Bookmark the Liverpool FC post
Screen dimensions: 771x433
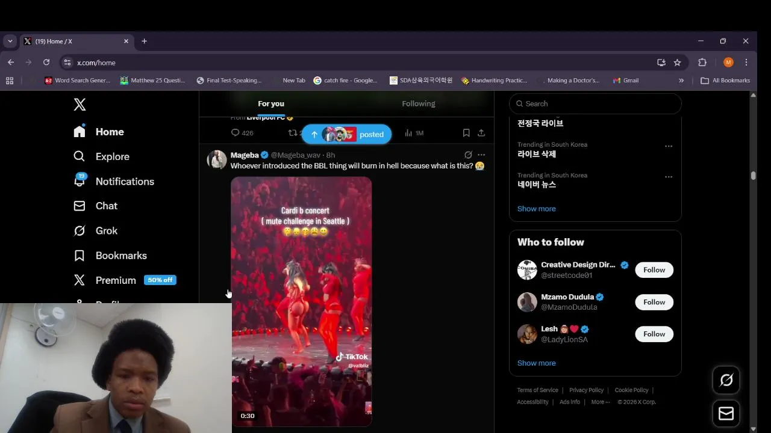point(466,133)
